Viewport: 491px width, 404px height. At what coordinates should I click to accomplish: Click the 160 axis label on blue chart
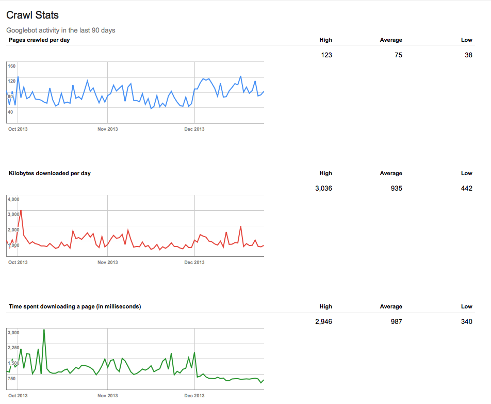[x=12, y=66]
